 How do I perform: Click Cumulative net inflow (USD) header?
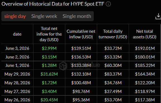[81, 34]
